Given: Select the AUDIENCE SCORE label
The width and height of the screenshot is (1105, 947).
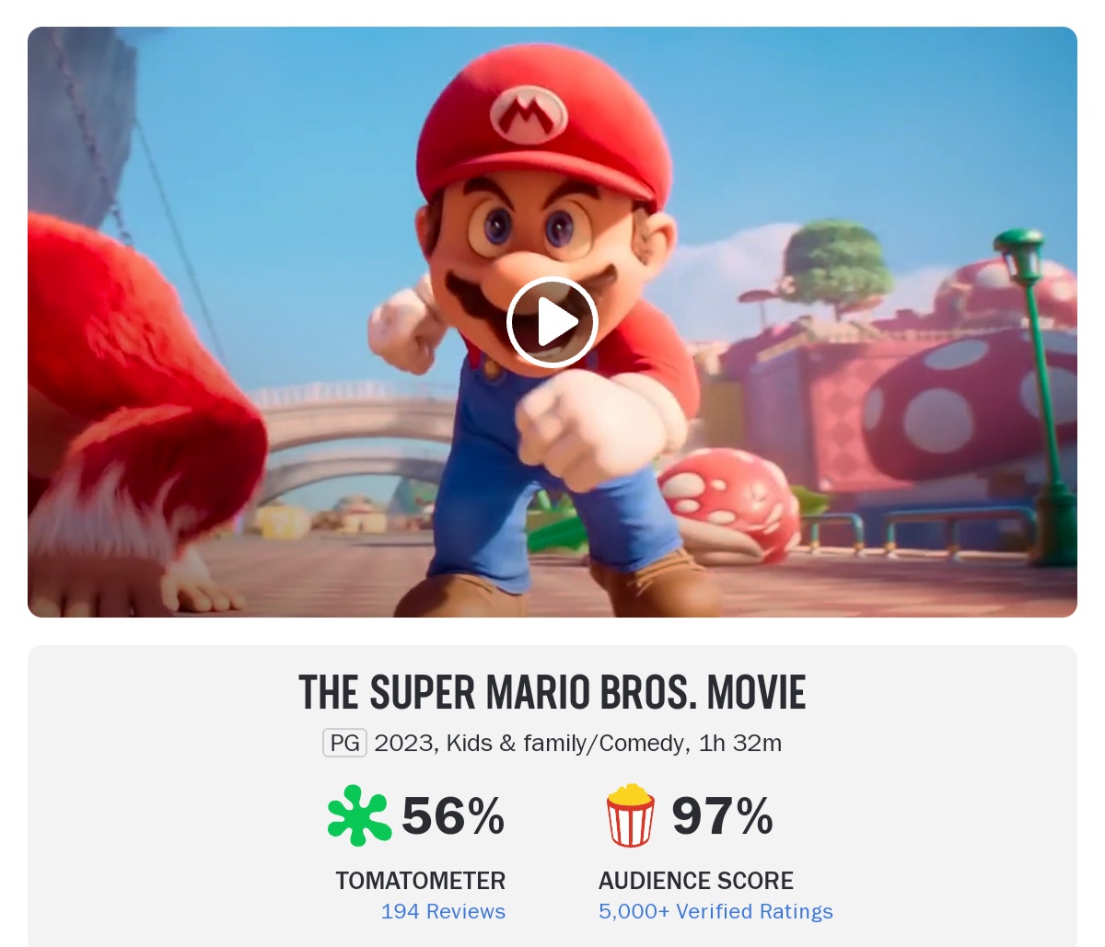Looking at the screenshot, I should (696, 881).
